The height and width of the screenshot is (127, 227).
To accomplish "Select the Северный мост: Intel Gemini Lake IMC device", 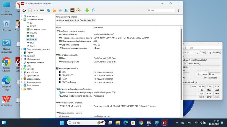I will click(x=76, y=20).
